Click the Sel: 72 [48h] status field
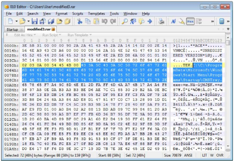This screenshot has height=161, width=234. (135, 155)
